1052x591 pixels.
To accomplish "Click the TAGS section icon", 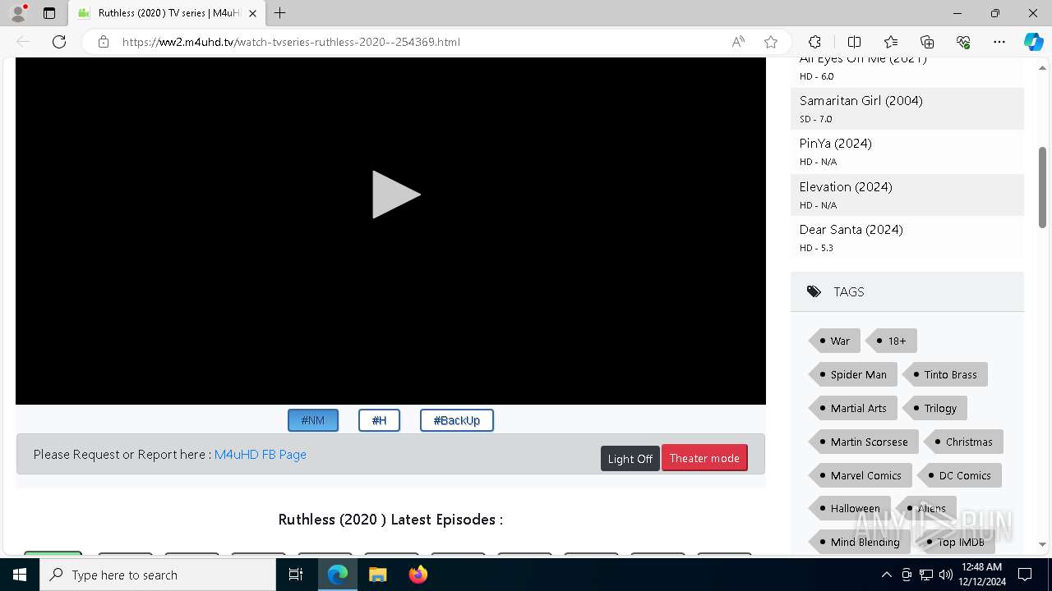I will pyautogui.click(x=814, y=291).
